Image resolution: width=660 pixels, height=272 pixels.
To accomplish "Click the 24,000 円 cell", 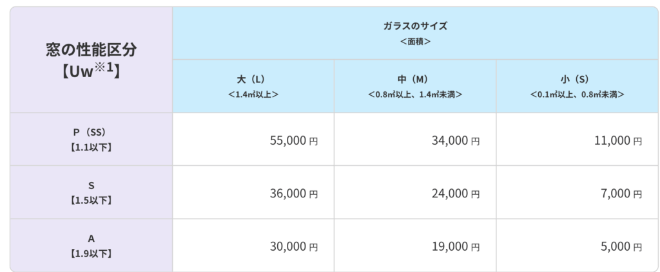I will [x=456, y=193].
